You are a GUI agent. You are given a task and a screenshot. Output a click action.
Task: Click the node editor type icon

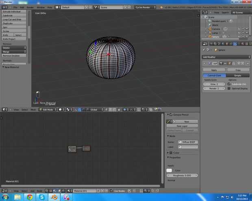click(4, 191)
